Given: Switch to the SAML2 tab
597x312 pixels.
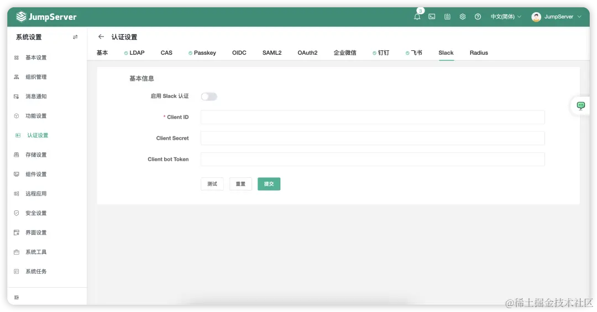Looking at the screenshot, I should click(x=272, y=52).
